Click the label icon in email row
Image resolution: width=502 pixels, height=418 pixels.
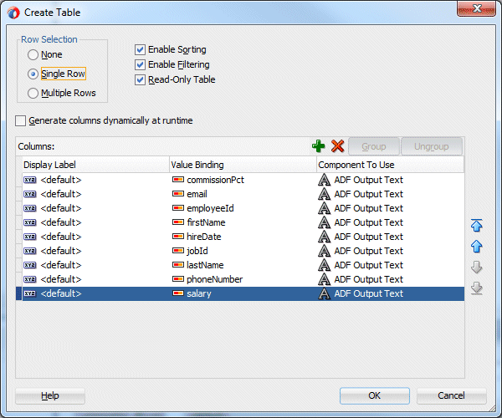point(30,194)
